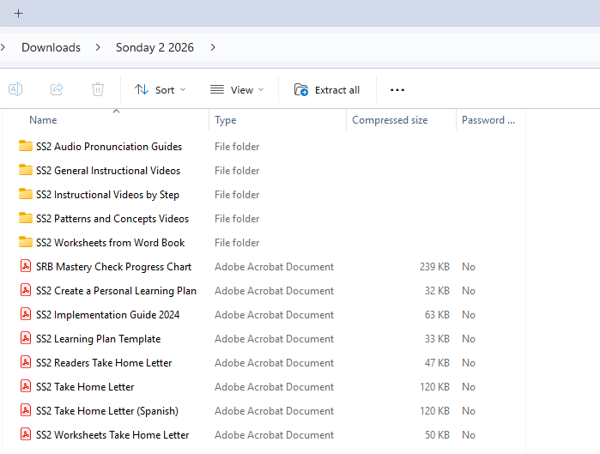Go to Downloads in the address bar

51,47
